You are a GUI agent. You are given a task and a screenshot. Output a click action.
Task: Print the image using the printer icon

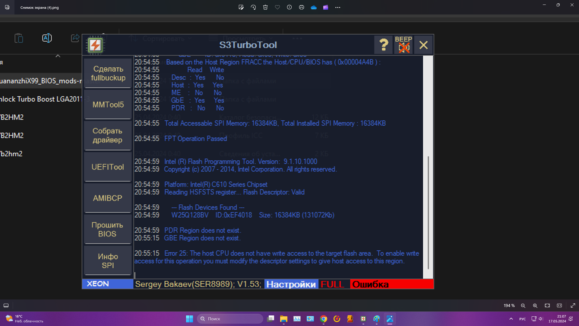point(301,7)
